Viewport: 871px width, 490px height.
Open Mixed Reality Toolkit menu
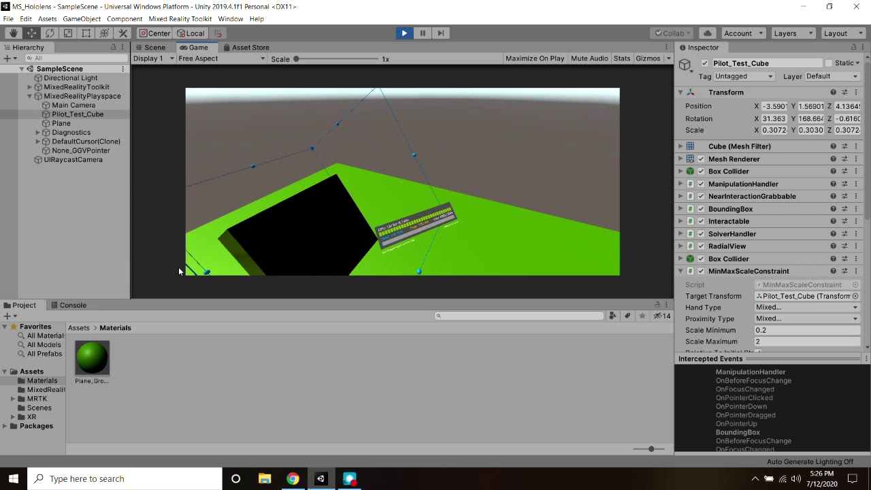pyautogui.click(x=180, y=18)
